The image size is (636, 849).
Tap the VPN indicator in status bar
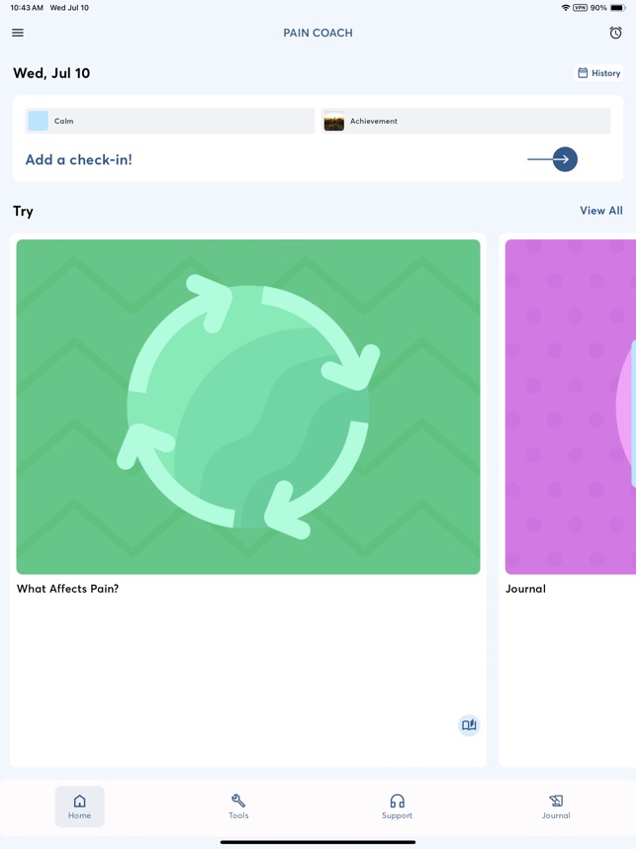[580, 8]
